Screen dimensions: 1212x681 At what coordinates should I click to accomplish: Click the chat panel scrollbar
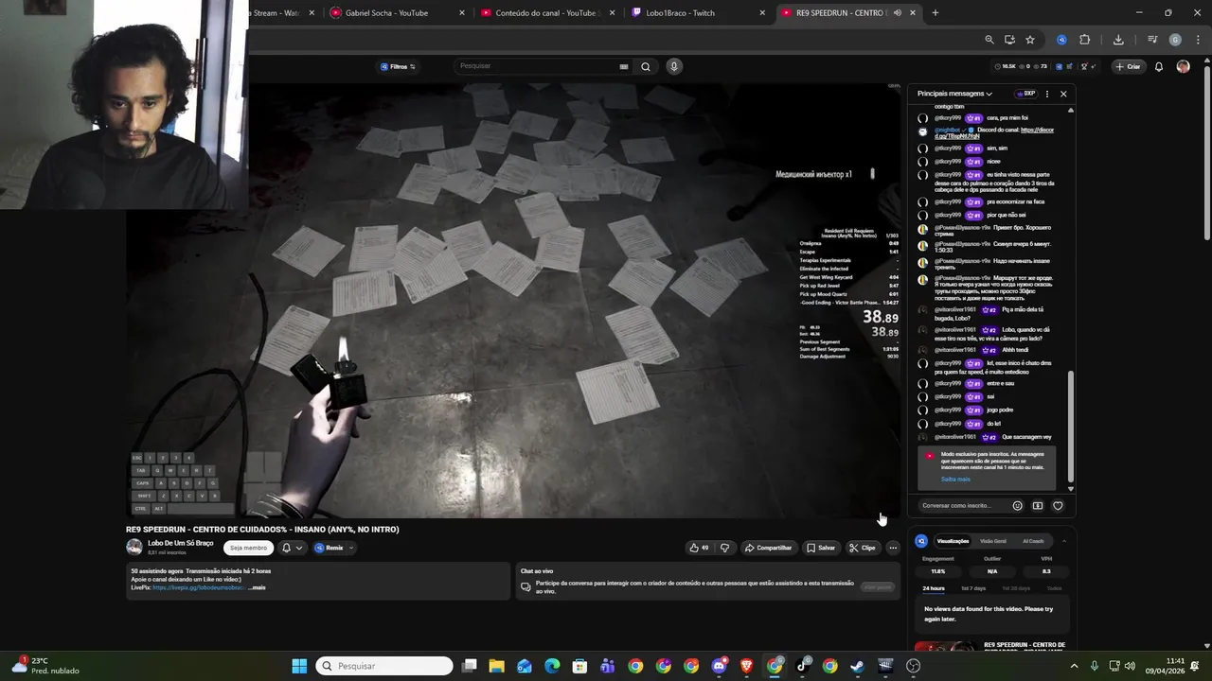coord(1071,426)
